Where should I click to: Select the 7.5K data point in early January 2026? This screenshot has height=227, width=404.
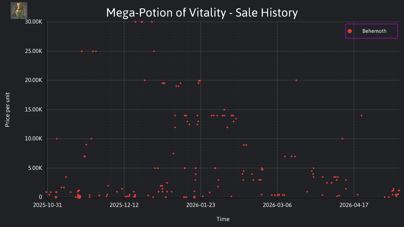tap(173, 154)
